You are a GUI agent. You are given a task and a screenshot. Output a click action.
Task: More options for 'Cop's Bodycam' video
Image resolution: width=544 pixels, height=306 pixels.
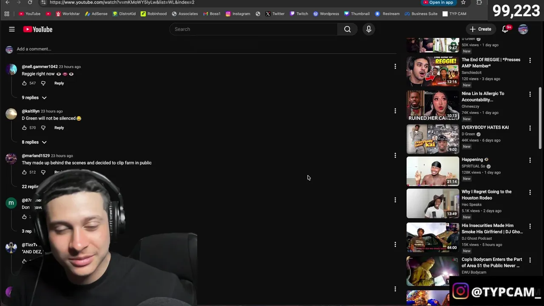(x=530, y=260)
